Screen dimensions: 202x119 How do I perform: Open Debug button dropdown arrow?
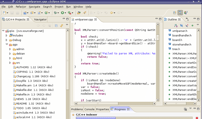[58, 13]
